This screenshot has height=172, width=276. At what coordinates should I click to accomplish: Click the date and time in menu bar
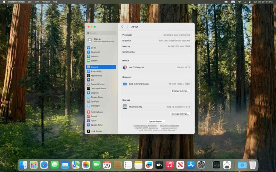point(263,2)
